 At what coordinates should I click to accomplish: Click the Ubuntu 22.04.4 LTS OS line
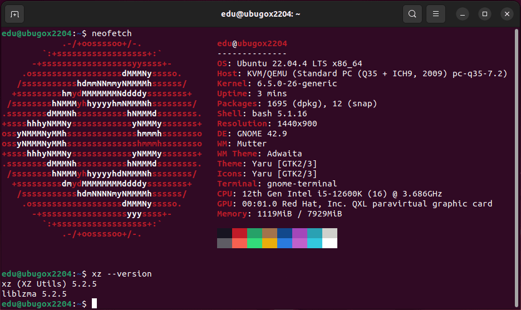pos(289,63)
